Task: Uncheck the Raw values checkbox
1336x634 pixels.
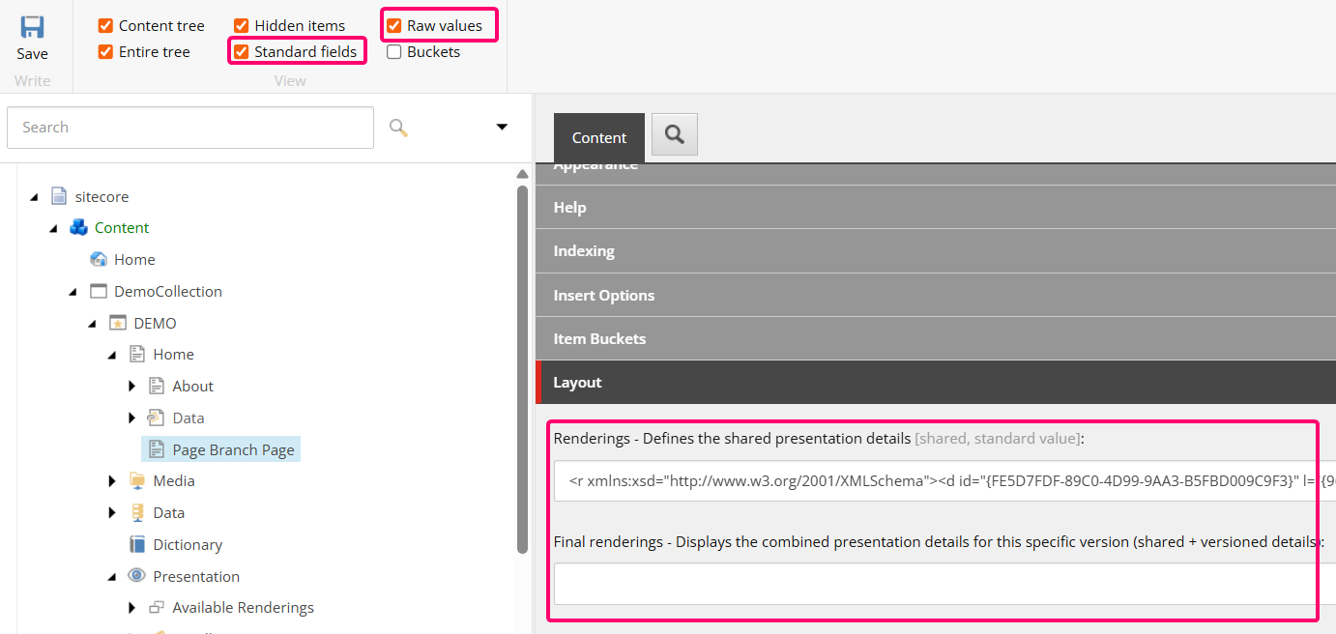Action: point(394,26)
